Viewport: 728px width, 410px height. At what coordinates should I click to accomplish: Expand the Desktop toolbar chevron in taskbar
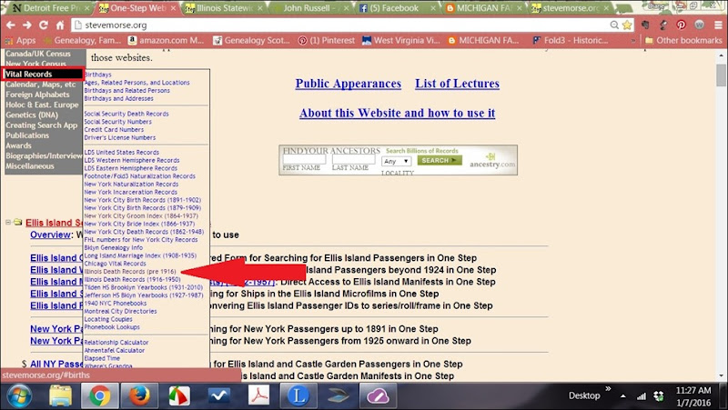click(608, 389)
